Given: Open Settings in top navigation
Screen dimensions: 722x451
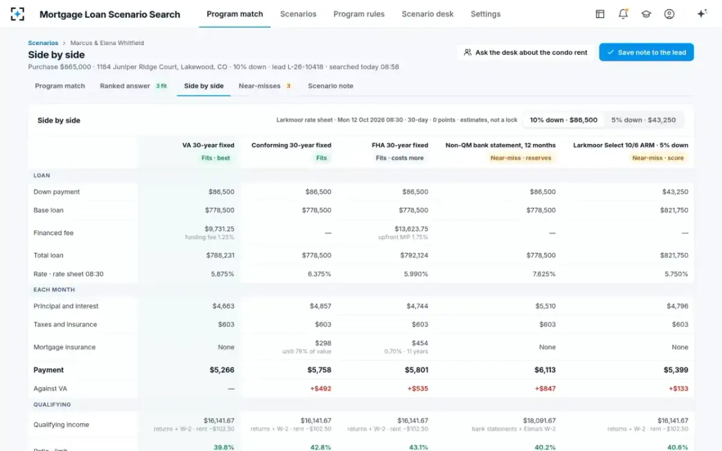Looking at the screenshot, I should [x=486, y=14].
